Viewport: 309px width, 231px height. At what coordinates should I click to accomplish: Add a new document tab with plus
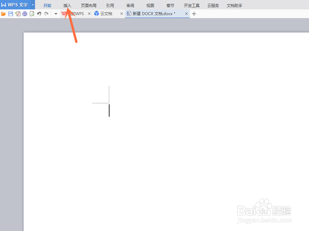point(194,14)
